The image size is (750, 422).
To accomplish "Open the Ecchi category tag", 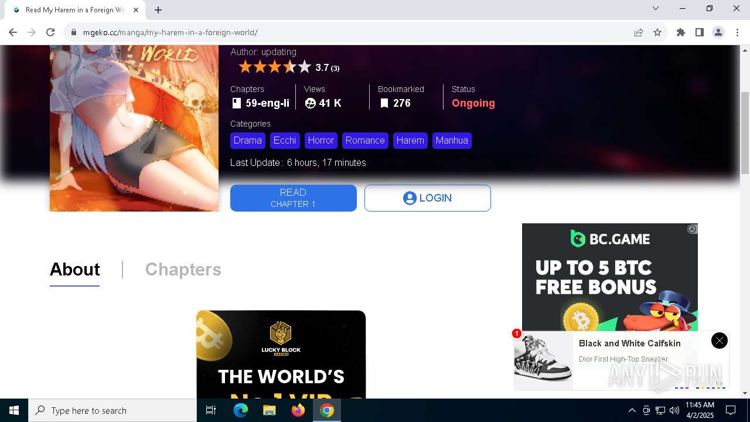I will coord(285,141).
